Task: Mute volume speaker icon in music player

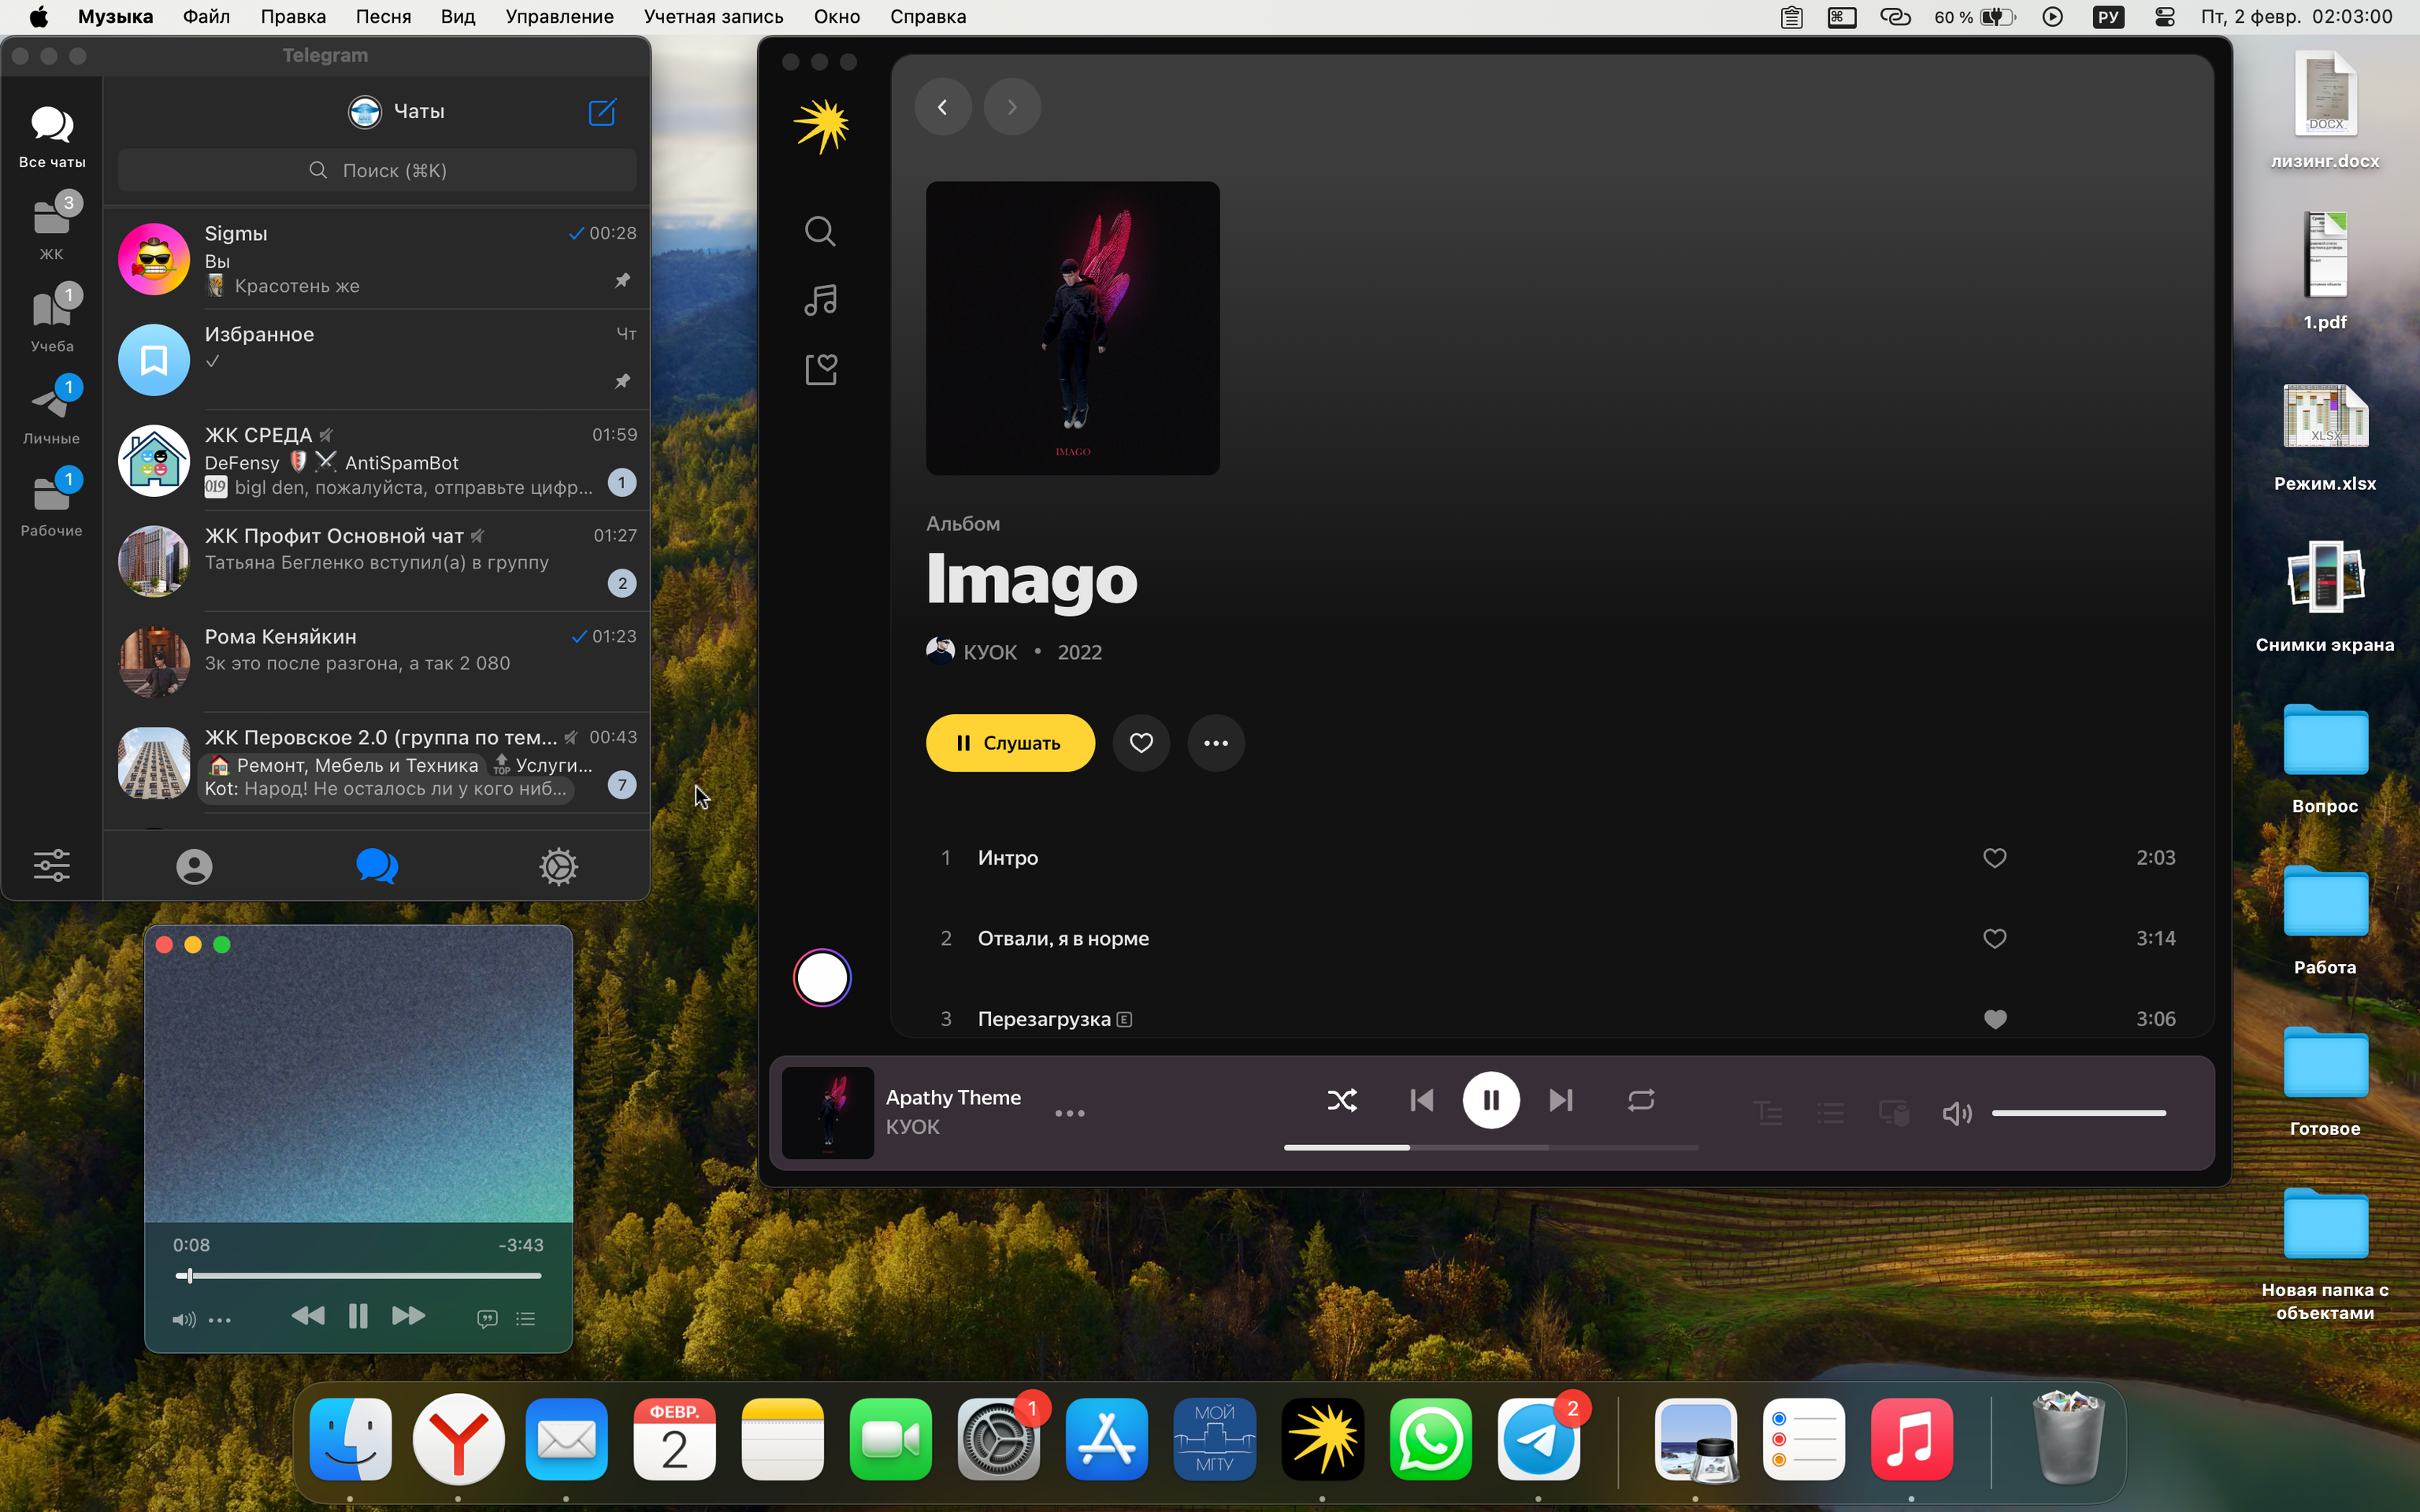Action: coord(1956,1113)
